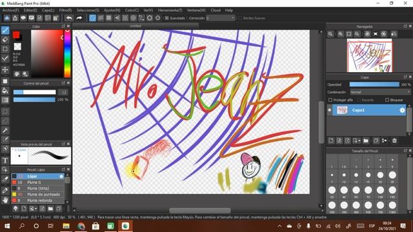This screenshot has height=232, width=413.
Task: Toggle Bloquear checkbox
Action: pyautogui.click(x=387, y=100)
